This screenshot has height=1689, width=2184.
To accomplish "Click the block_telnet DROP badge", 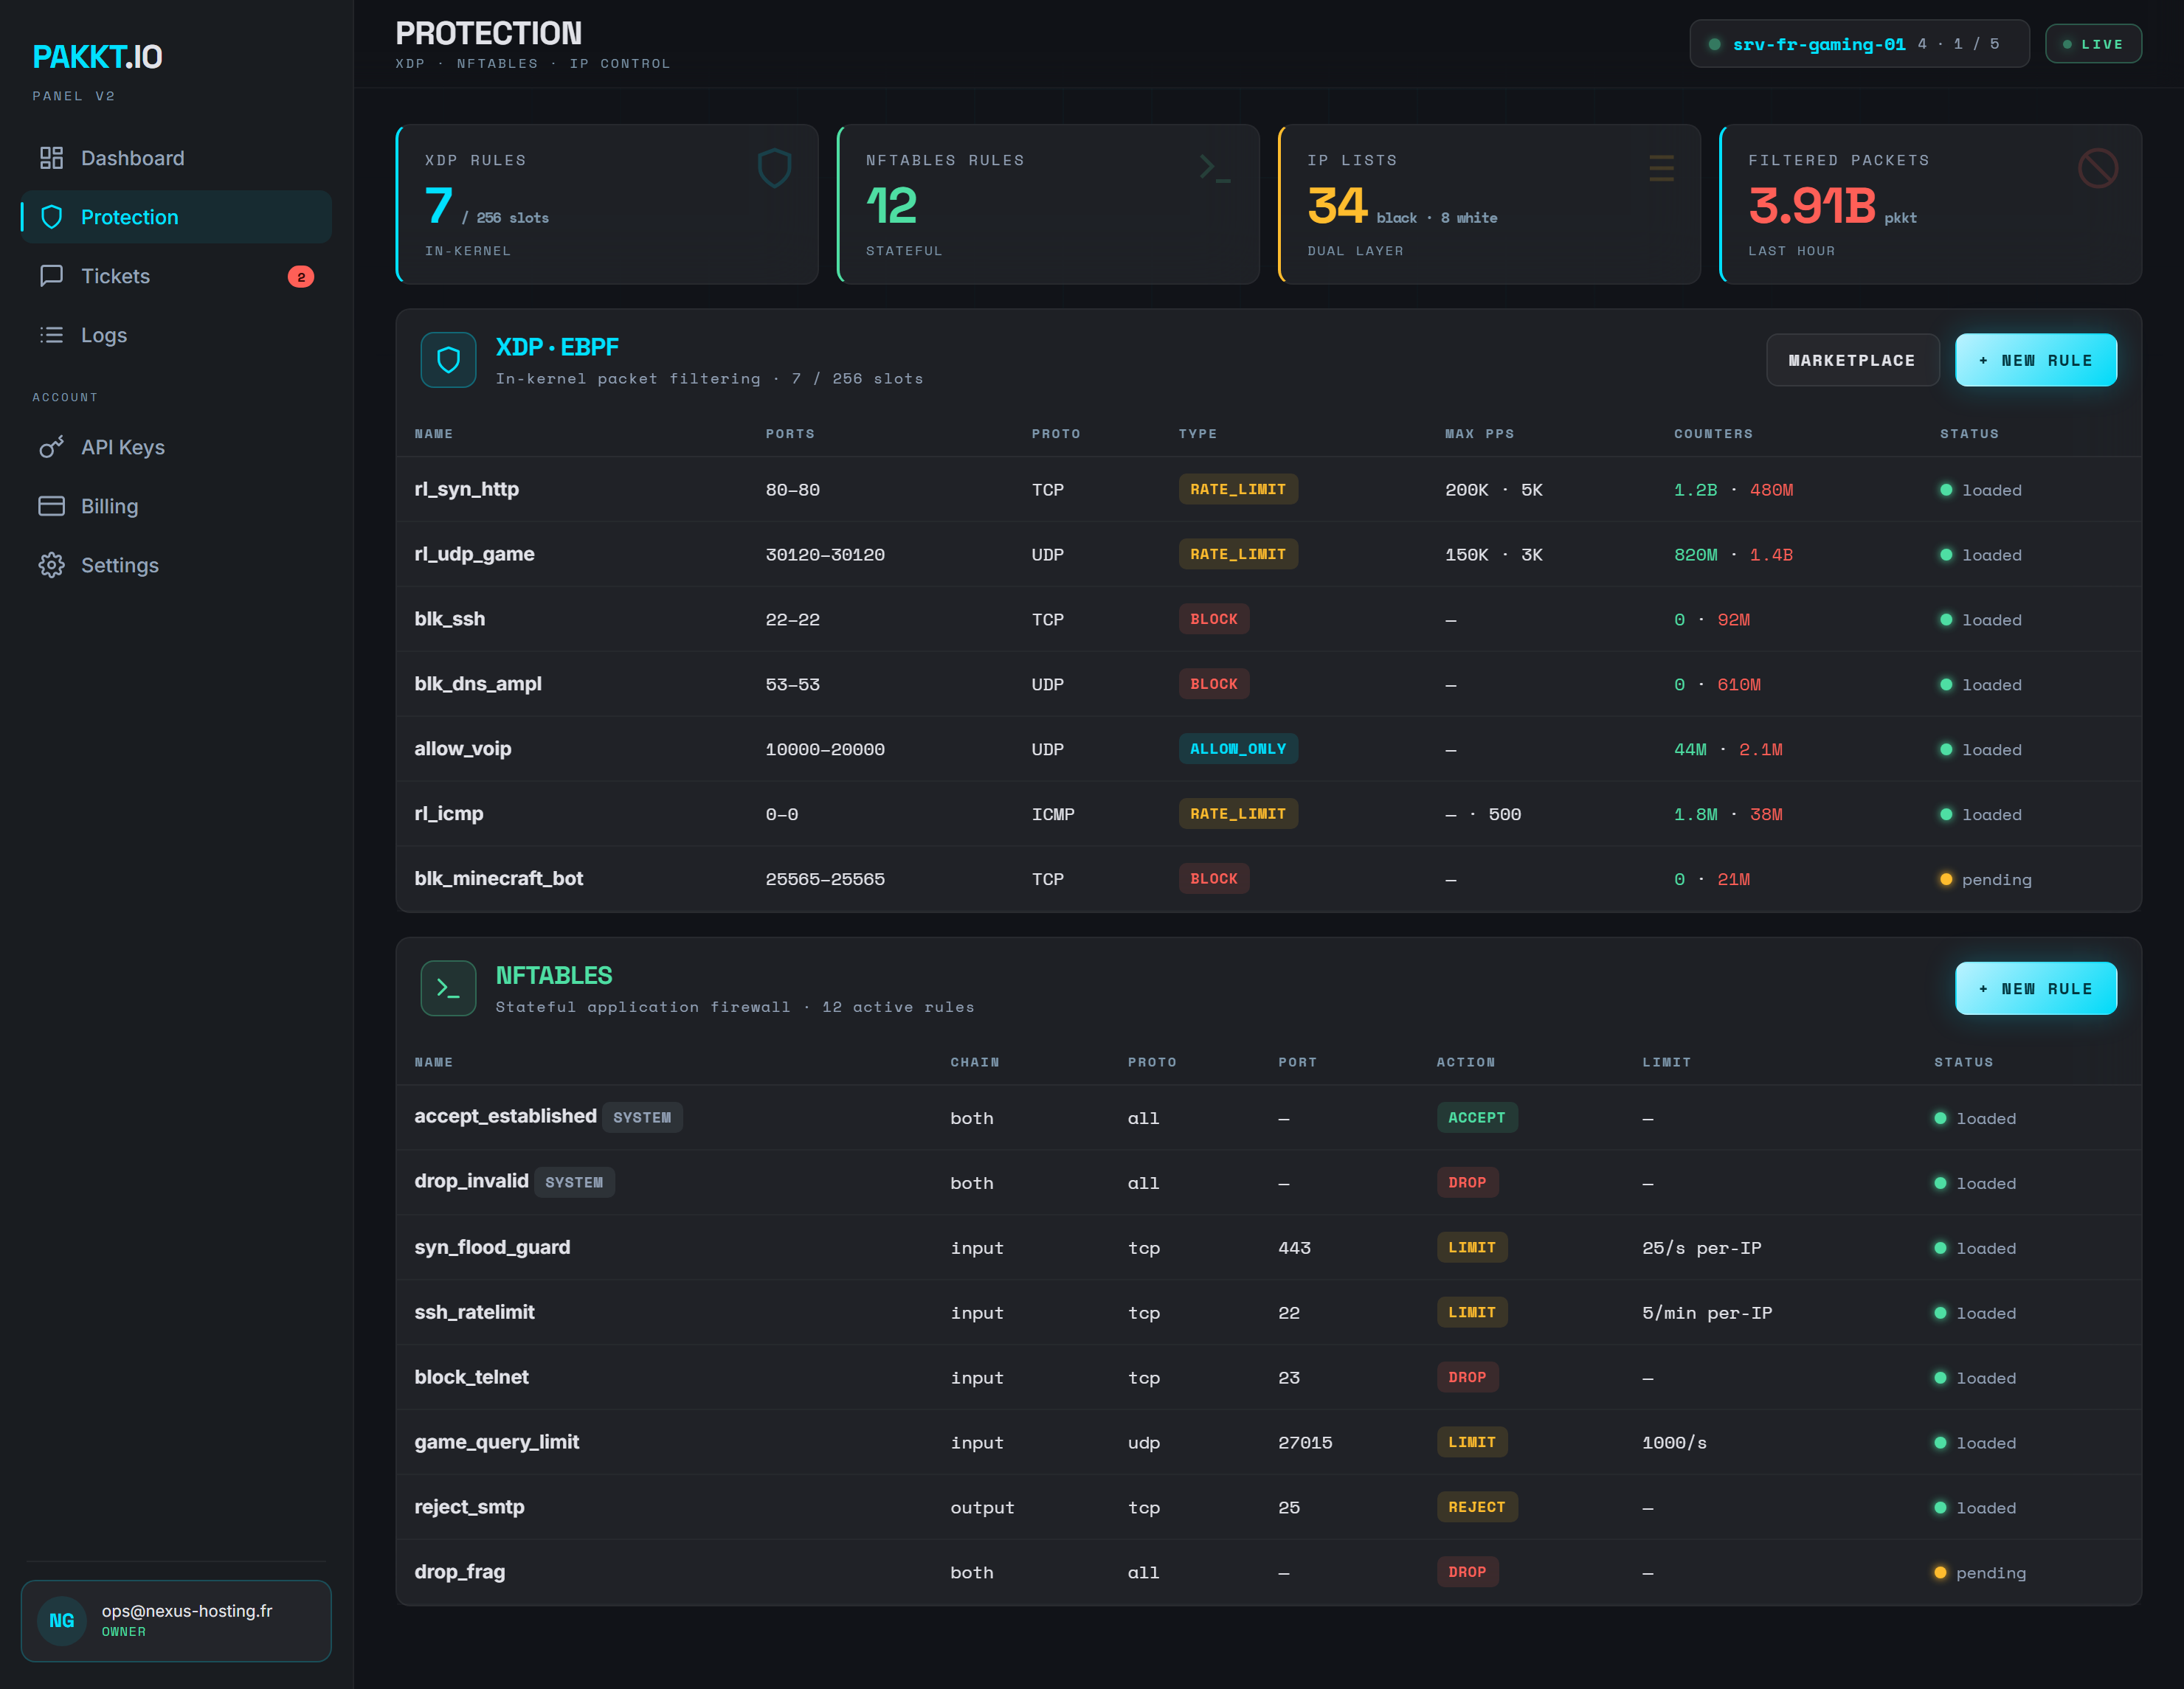I will (1467, 1377).
